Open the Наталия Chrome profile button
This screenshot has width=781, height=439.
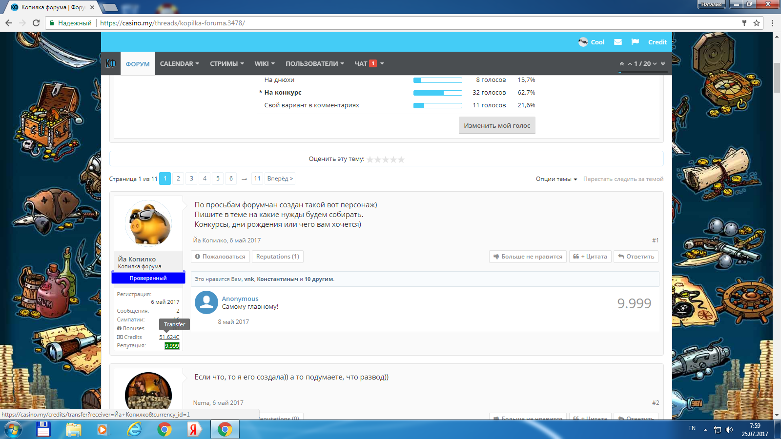coord(712,4)
